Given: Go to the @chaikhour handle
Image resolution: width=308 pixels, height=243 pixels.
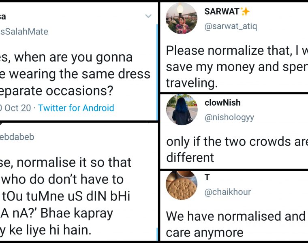Looking at the screenshot, I should [228, 192].
